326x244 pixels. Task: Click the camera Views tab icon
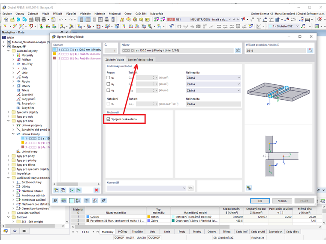tap(24, 231)
